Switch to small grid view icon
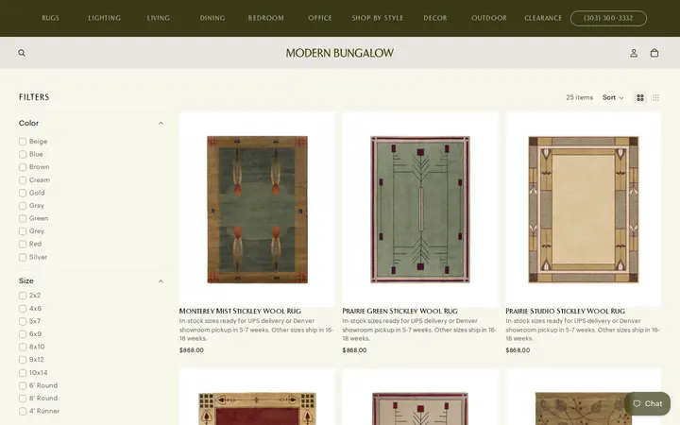The image size is (680, 425). [656, 97]
